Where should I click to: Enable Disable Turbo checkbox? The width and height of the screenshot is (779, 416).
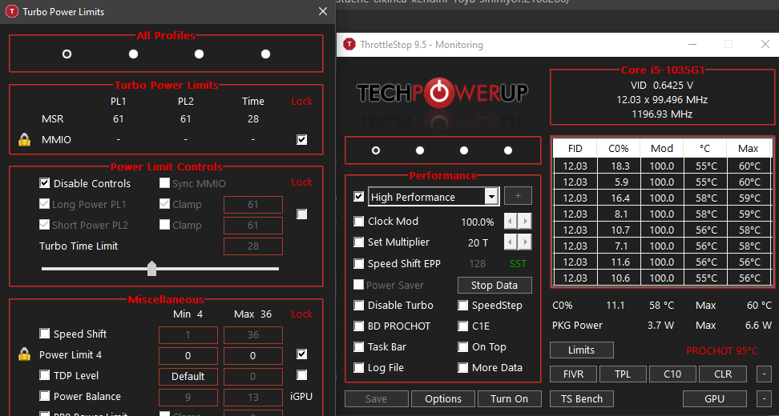click(x=359, y=306)
